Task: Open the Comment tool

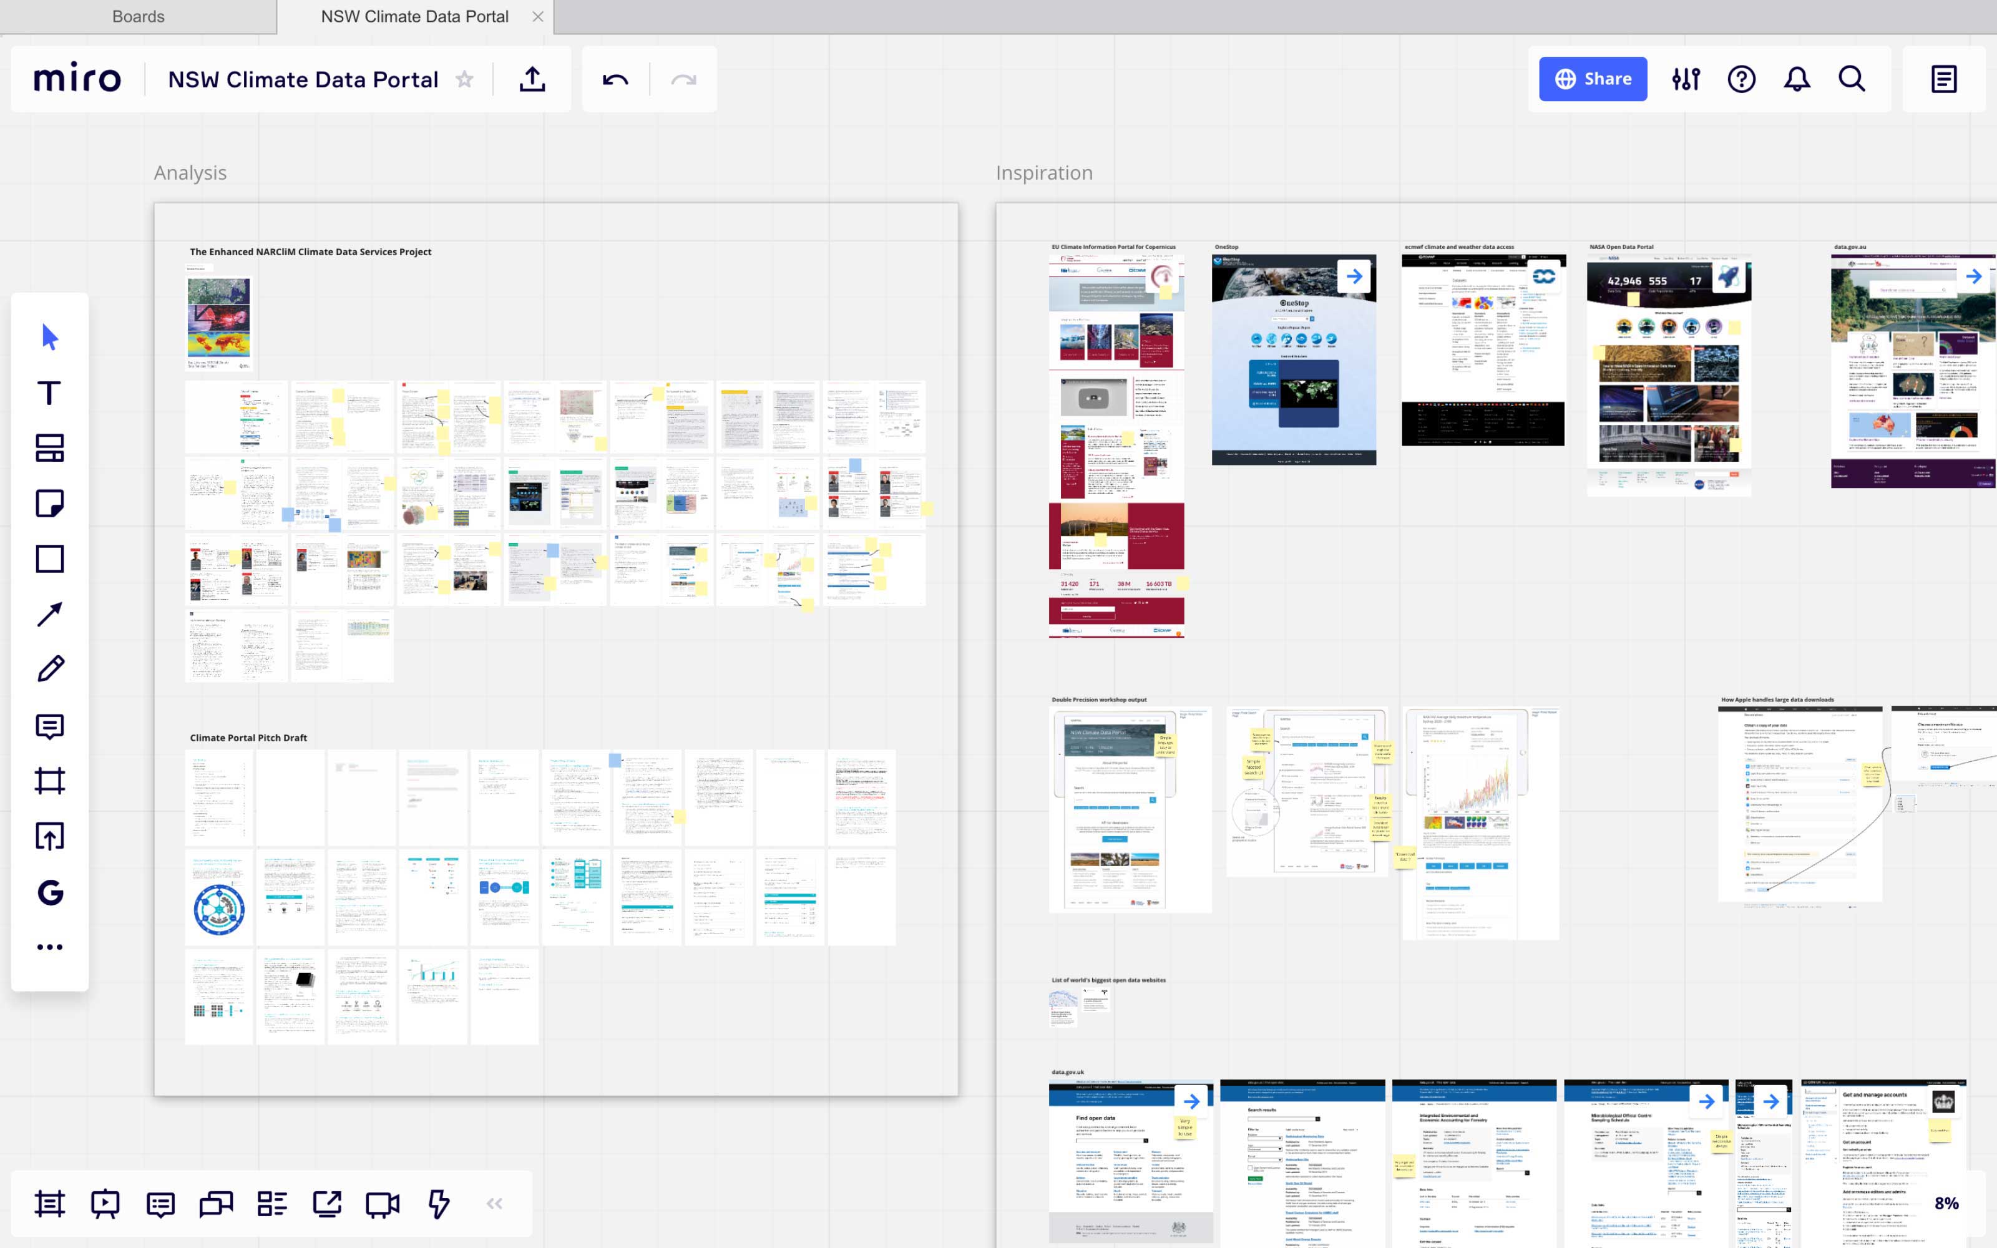Action: [49, 726]
